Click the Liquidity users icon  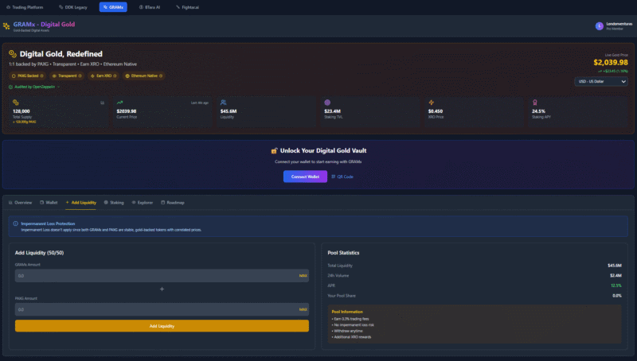tap(224, 103)
